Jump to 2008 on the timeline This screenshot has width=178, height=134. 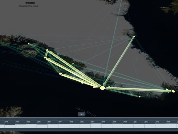coord(104,122)
